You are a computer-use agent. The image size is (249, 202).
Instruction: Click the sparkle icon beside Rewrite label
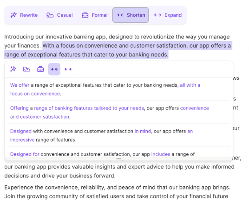(x=13, y=15)
